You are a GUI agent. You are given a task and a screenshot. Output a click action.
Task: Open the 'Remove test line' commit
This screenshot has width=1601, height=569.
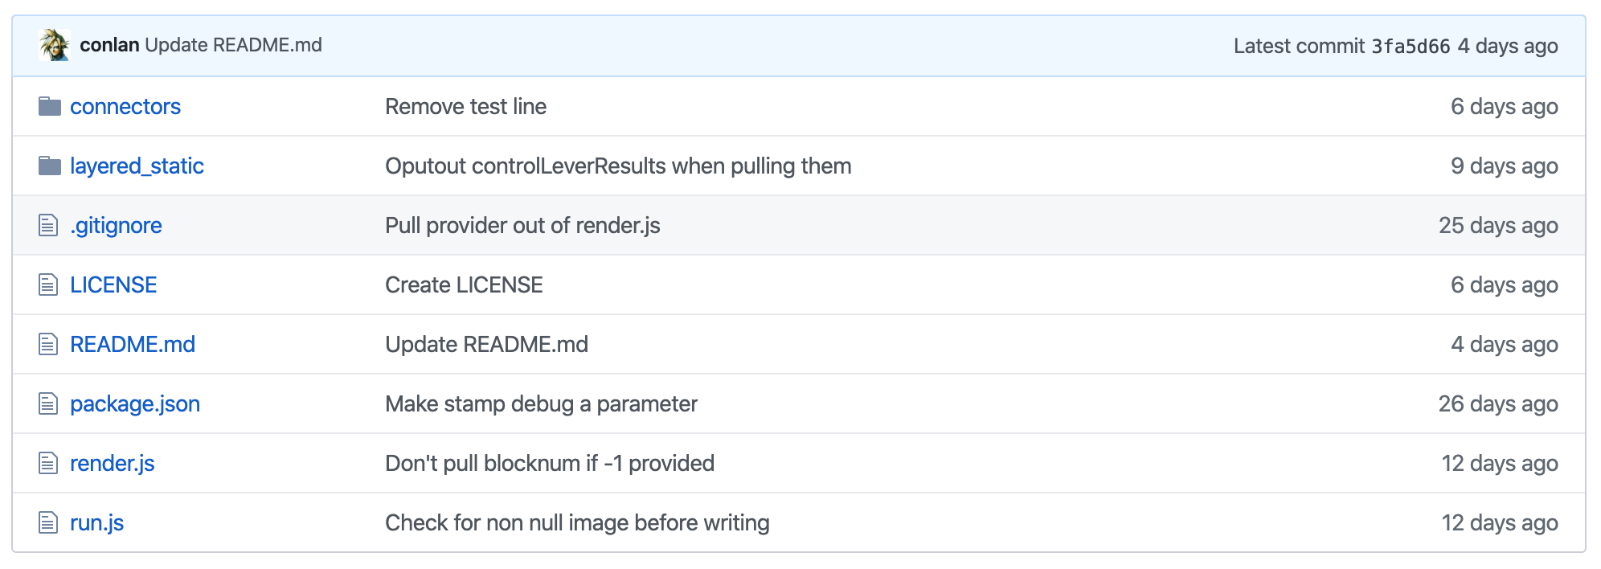[466, 106]
